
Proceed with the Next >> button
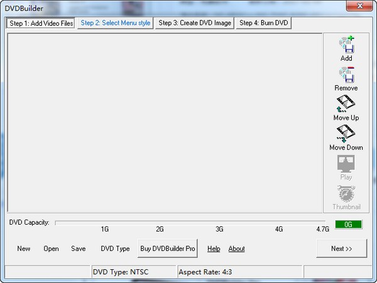tap(342, 248)
